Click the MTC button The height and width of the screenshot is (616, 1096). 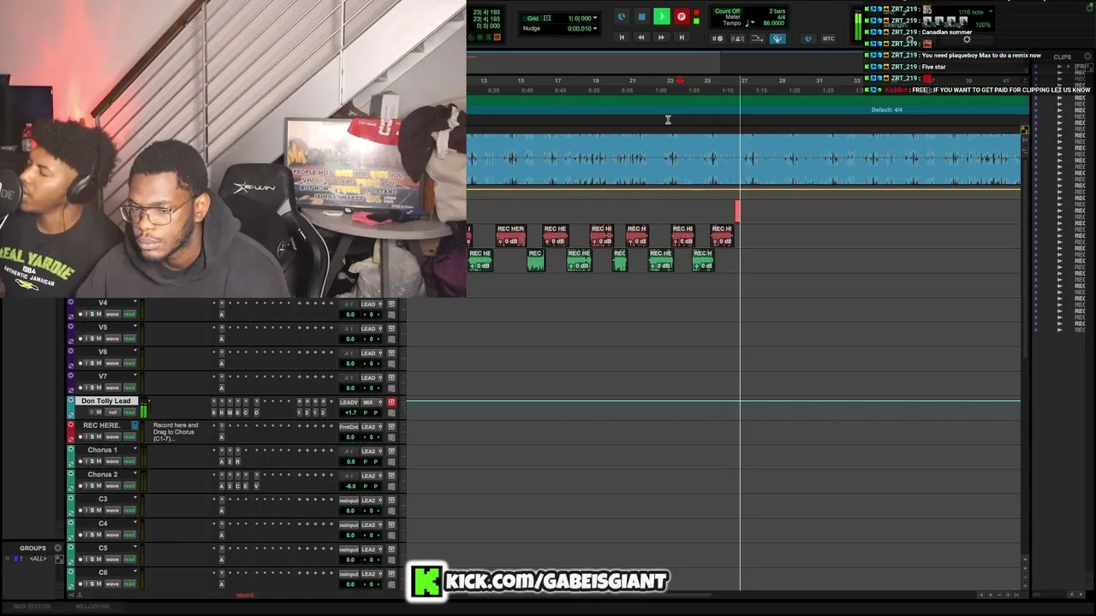828,38
